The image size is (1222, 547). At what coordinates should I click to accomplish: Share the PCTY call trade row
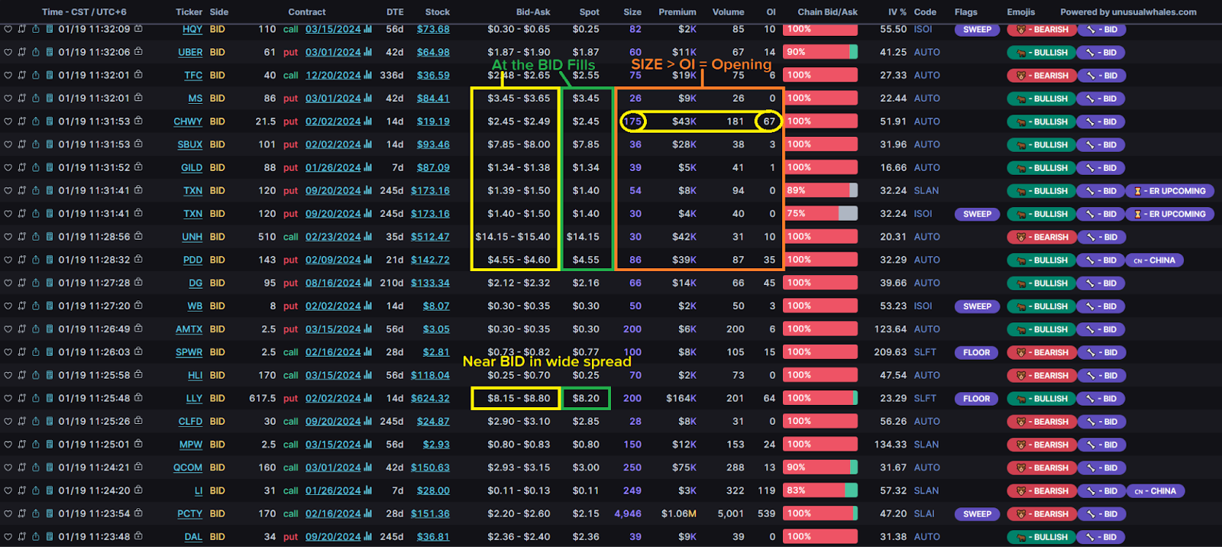click(35, 513)
